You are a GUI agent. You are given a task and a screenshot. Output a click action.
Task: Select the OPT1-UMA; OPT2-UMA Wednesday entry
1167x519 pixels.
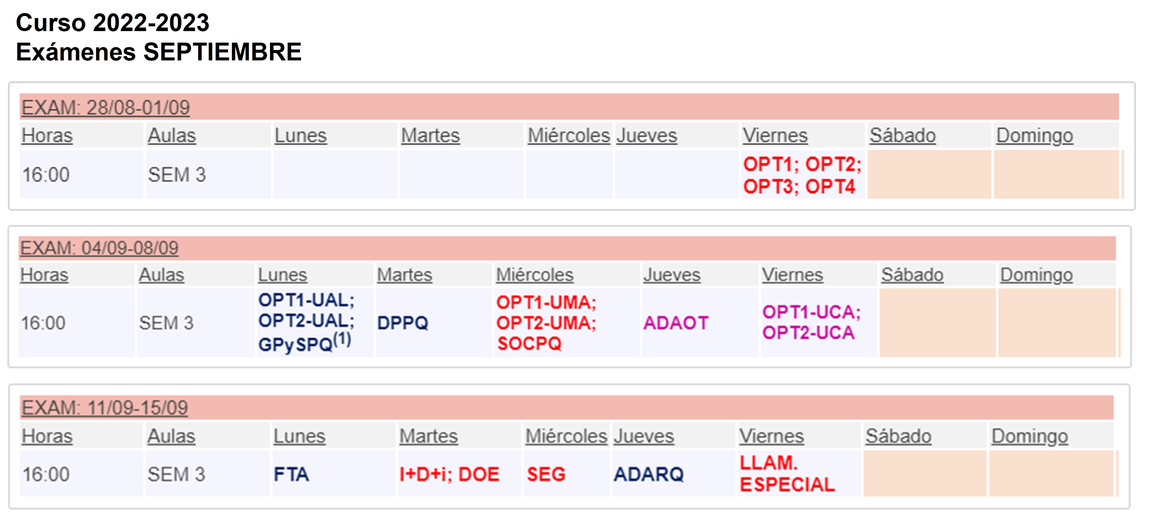(x=546, y=313)
